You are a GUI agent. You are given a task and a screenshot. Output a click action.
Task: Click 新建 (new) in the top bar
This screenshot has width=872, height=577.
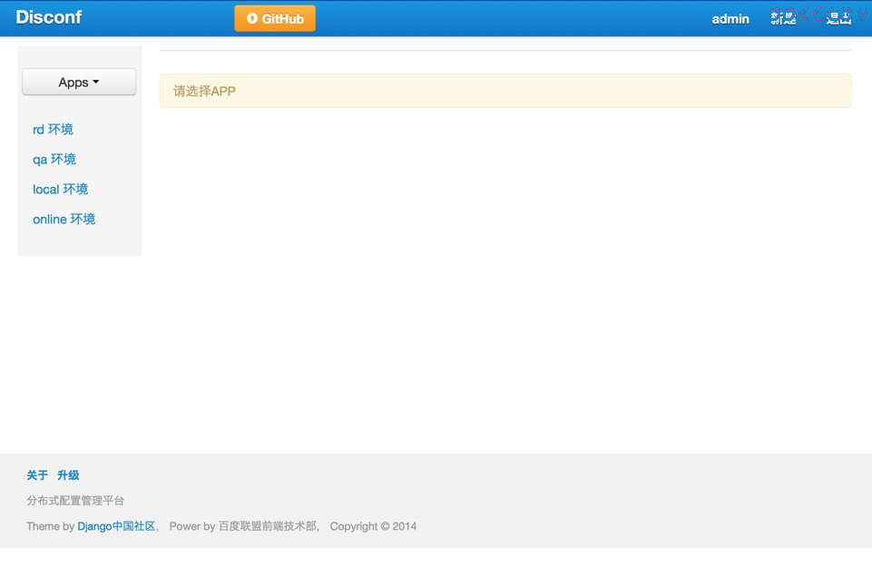click(783, 18)
